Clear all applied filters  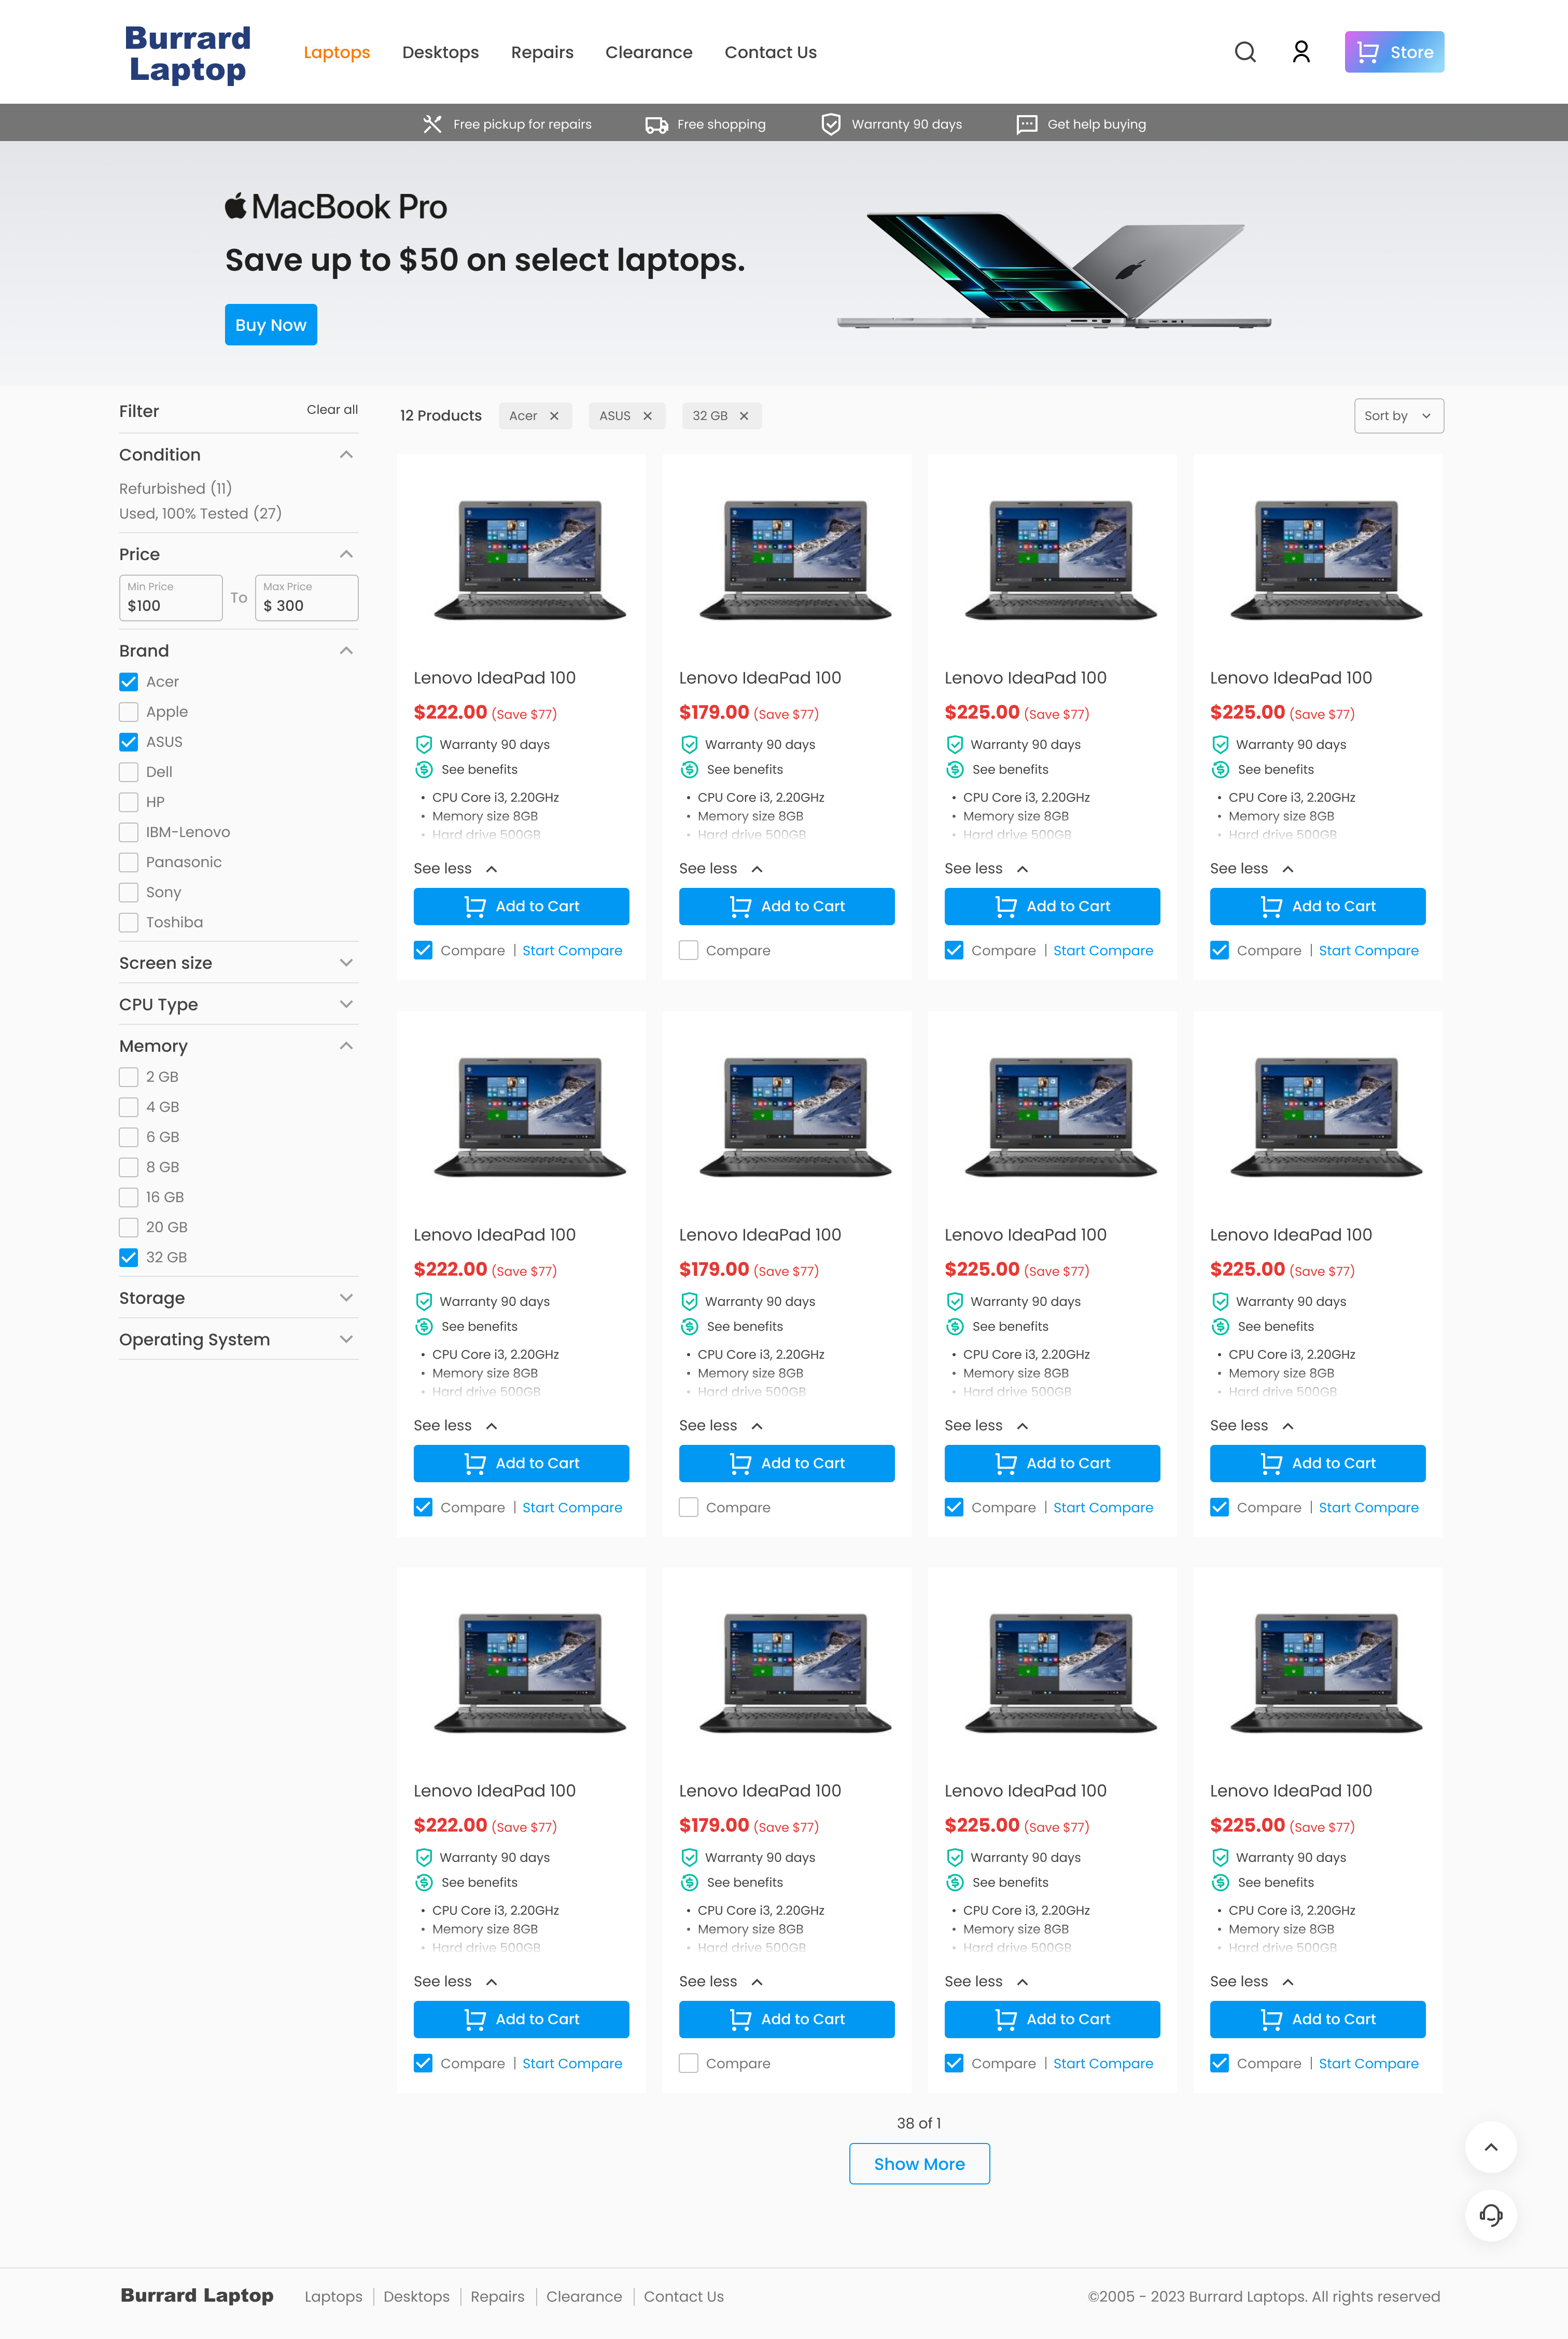click(332, 410)
